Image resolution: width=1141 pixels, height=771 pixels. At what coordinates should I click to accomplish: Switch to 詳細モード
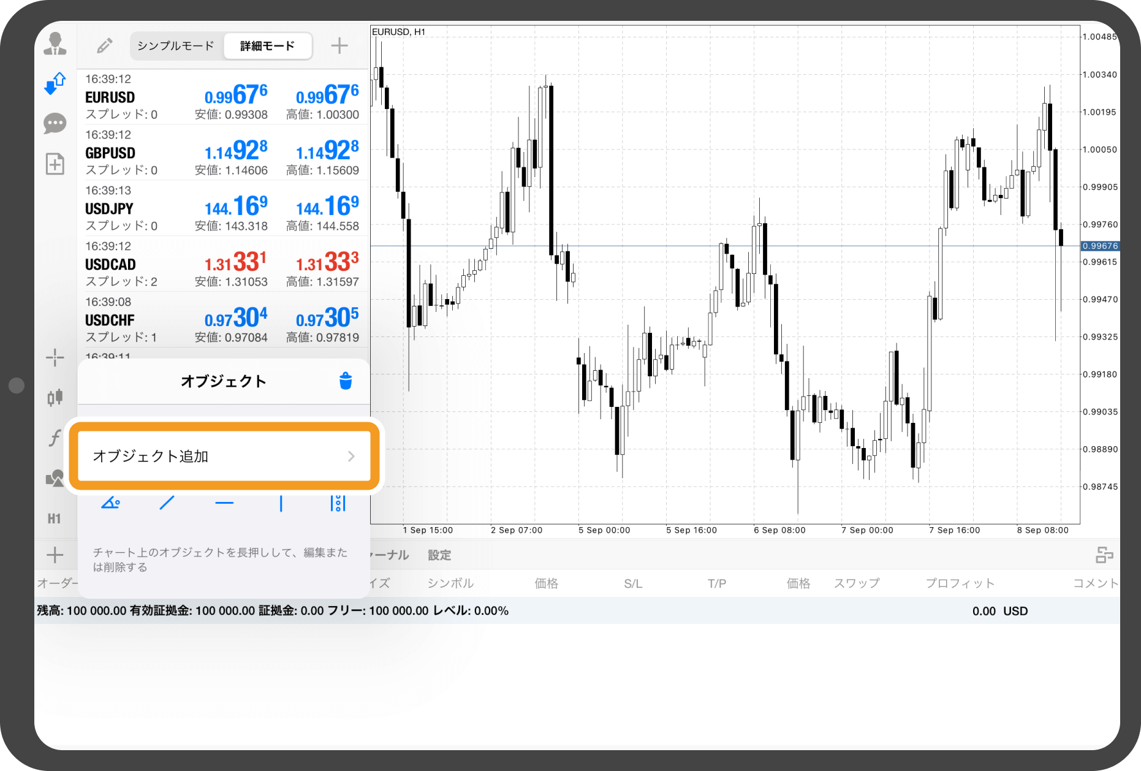click(x=268, y=46)
